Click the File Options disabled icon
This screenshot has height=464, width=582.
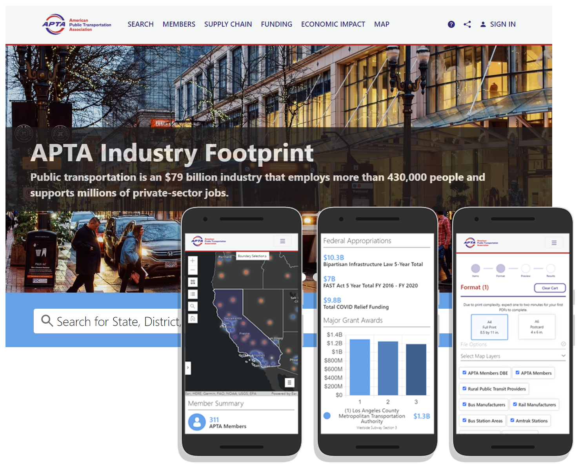point(563,344)
